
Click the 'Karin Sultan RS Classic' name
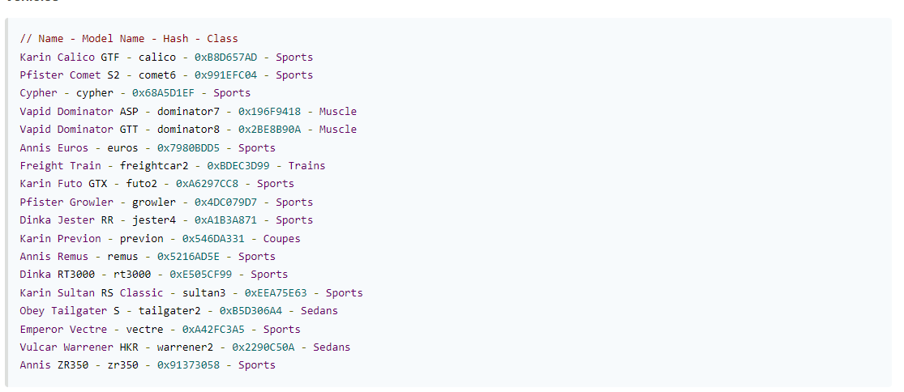point(92,292)
